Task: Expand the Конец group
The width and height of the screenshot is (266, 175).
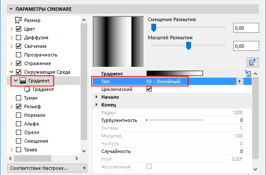Action: point(97,105)
